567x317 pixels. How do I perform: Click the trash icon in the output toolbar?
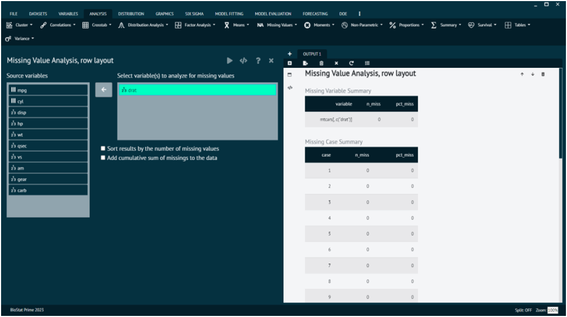tap(322, 63)
